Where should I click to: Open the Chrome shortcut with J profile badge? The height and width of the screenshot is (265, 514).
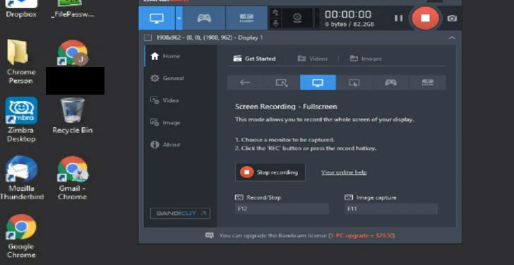click(x=73, y=53)
